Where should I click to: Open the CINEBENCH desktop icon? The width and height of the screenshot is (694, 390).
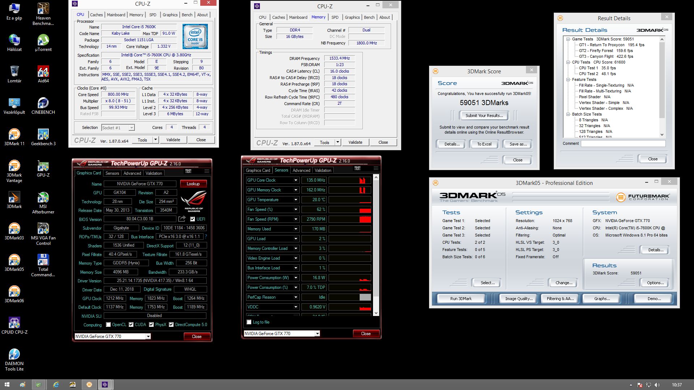pyautogui.click(x=43, y=106)
